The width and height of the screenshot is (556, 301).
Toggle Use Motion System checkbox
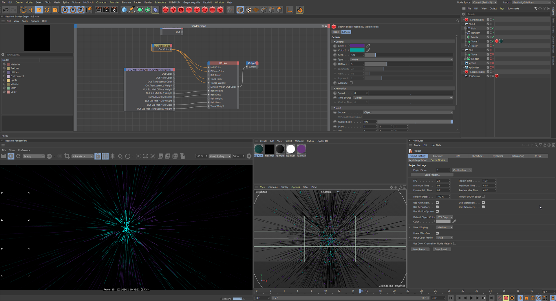pos(437,211)
